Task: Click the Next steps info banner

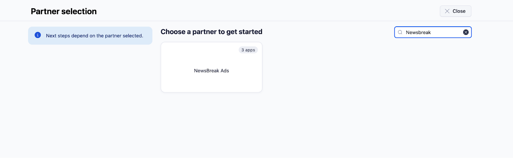Action: point(90,36)
